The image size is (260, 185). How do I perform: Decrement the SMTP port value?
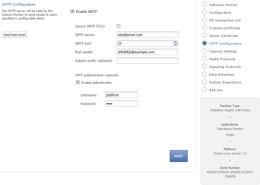(x=175, y=45)
